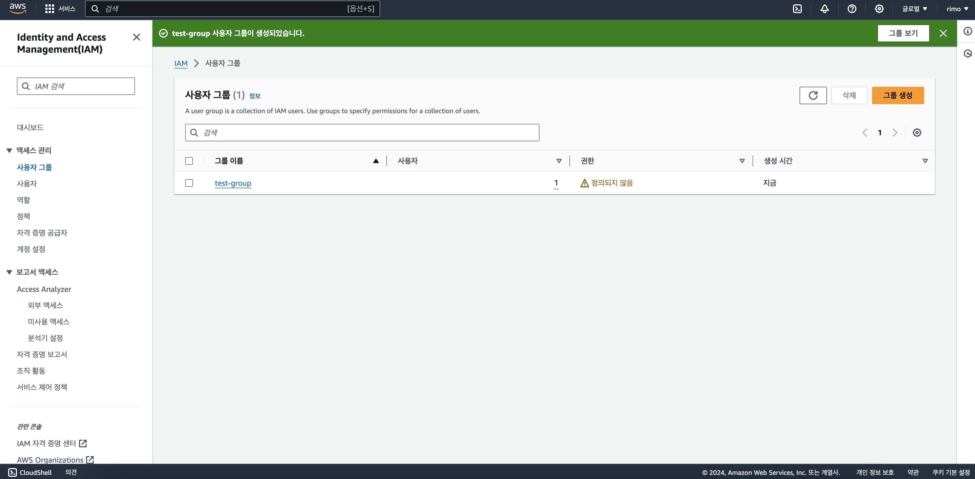Image resolution: width=975 pixels, height=479 pixels.
Task: Open the test-group link
Action: (233, 183)
